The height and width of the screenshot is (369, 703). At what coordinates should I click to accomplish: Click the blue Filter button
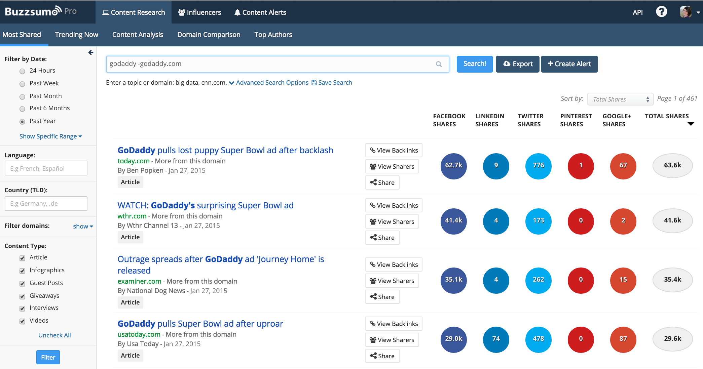[x=48, y=357]
